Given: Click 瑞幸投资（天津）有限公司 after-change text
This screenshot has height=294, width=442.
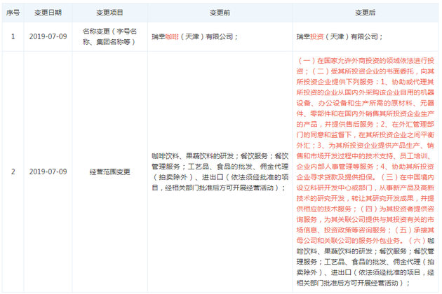Looking at the screenshot, I should pyautogui.click(x=340, y=36).
